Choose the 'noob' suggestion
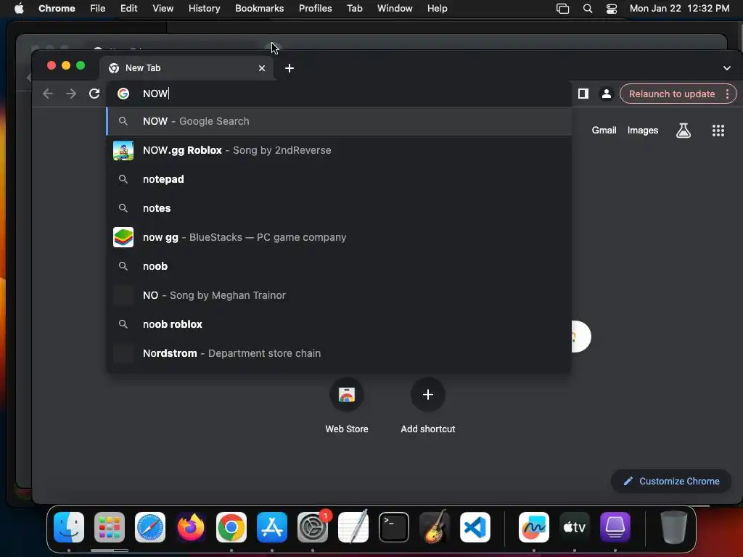 click(339, 266)
